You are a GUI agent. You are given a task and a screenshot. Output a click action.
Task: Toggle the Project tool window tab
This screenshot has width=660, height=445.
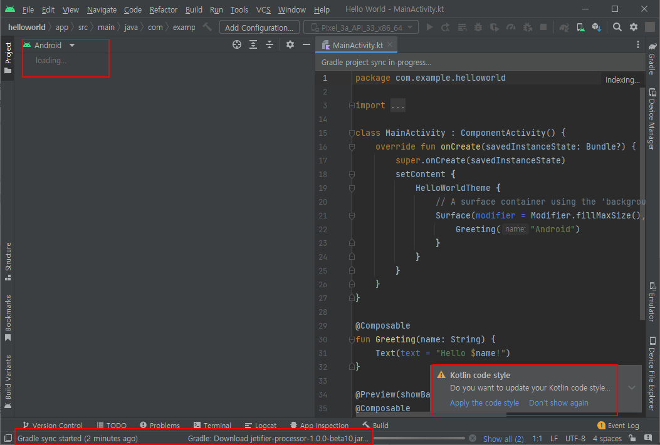8,58
